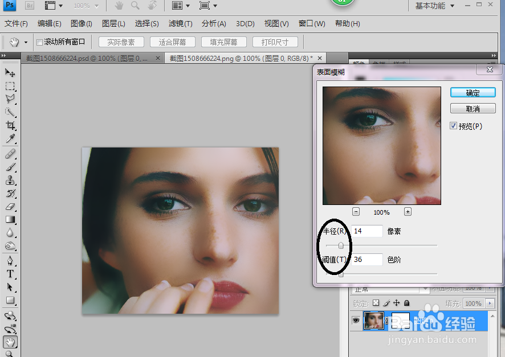Viewport: 505px width, 357px height.
Task: Open the 窗口(W) menu
Action: tap(312, 24)
